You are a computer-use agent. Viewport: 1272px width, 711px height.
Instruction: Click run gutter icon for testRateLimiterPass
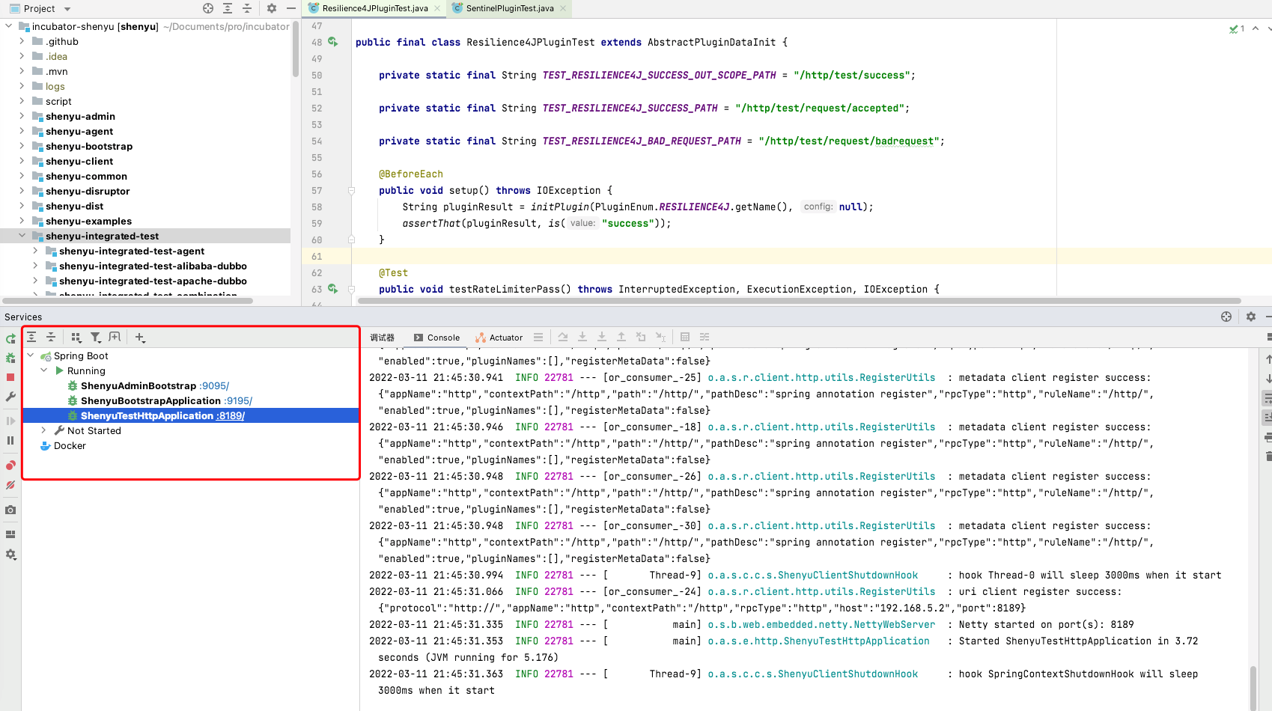pyautogui.click(x=332, y=289)
